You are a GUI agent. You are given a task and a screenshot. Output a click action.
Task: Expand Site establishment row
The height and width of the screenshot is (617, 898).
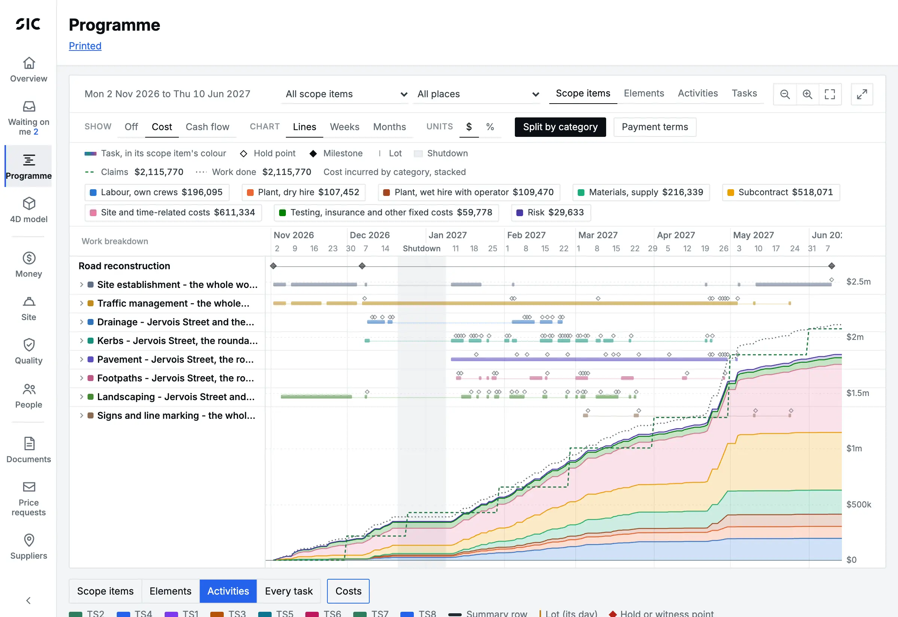click(x=82, y=285)
